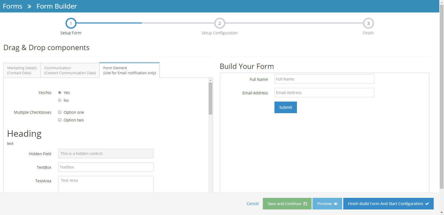Click the double-chevron breadcrumb separator icon
The height and width of the screenshot is (215, 444).
pos(29,6)
